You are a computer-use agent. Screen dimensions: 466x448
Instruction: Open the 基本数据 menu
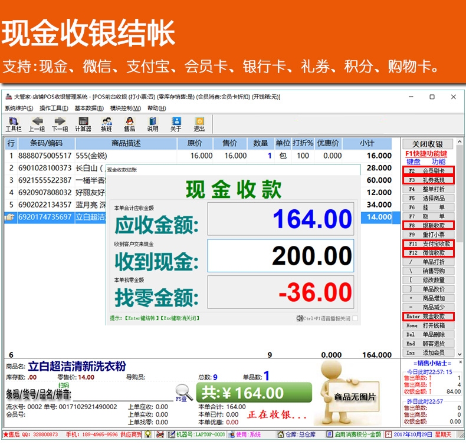click(x=89, y=108)
